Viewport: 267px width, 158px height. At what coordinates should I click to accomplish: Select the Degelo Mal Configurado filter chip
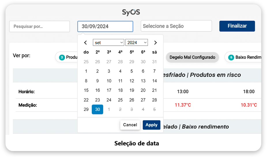coord(192,57)
